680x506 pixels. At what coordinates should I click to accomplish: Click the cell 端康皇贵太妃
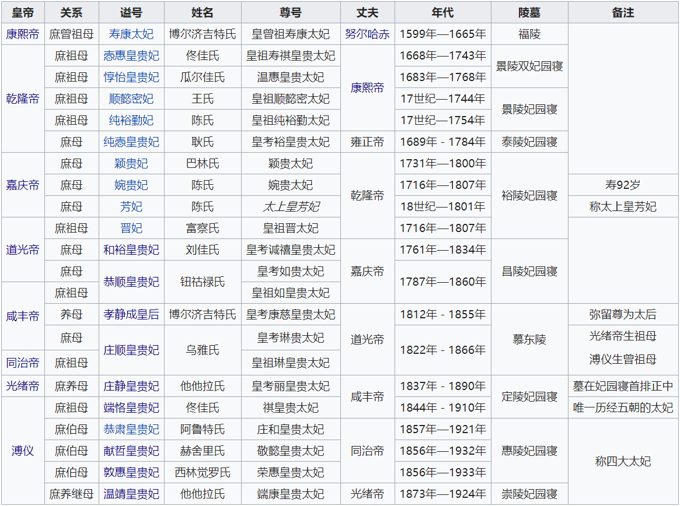(x=291, y=494)
